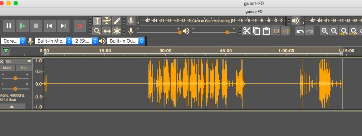Screen dimensions: 362x136
Task: Adjust the playback volume slider
Action: (214, 32)
